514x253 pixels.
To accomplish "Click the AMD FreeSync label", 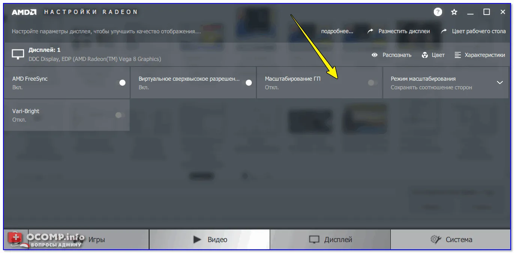I will (30, 79).
